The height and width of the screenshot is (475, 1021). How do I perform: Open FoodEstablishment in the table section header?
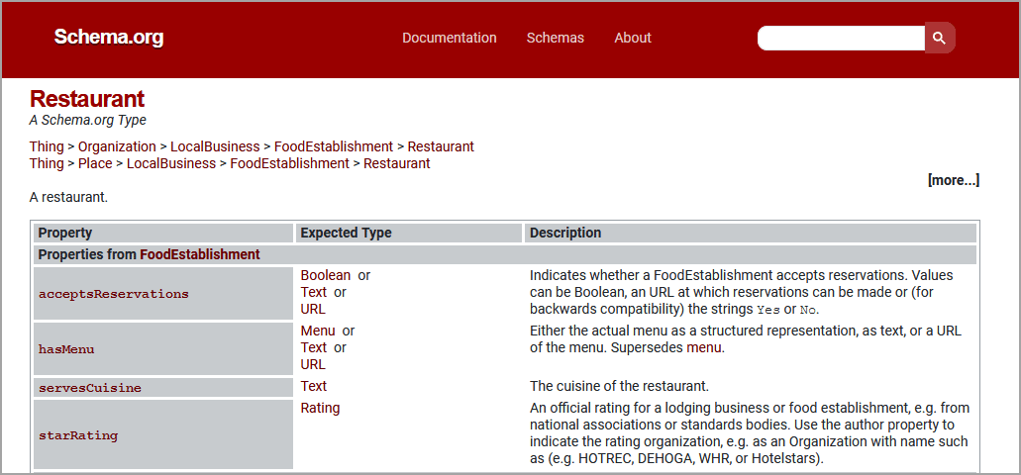click(200, 254)
